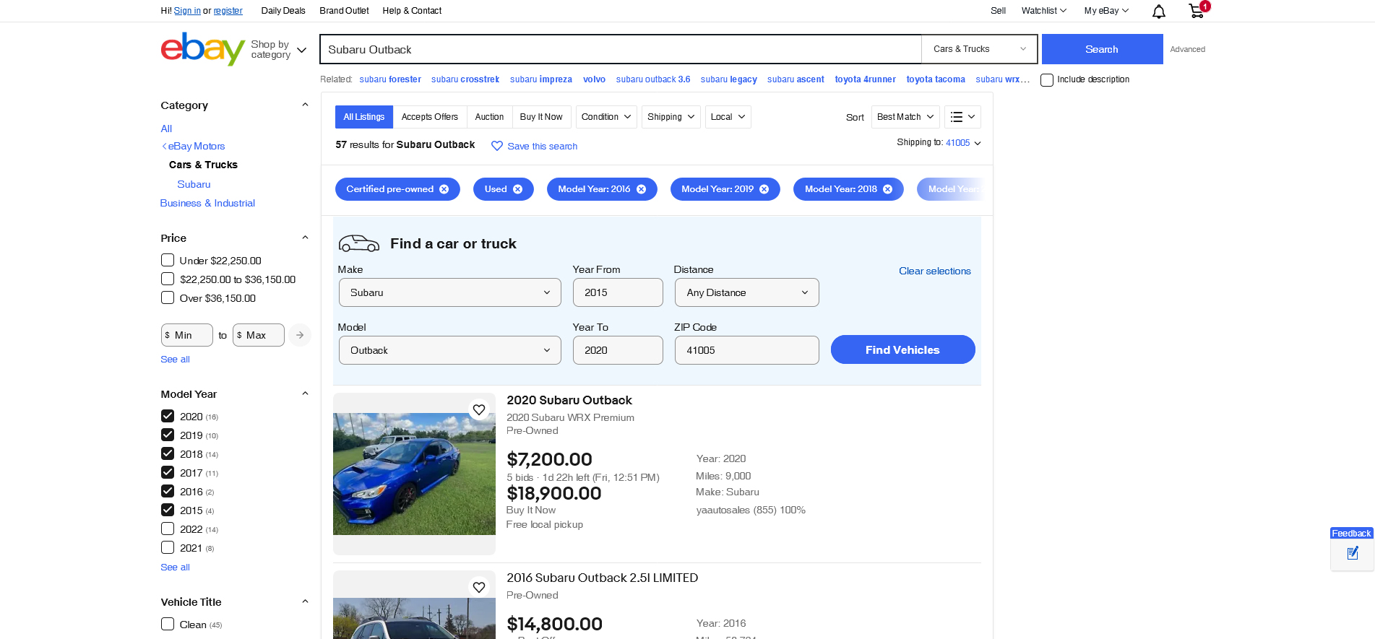Viewport: 1375px width, 639px height.
Task: Add 2020 Subaru Outback to watchlist
Action: [479, 410]
